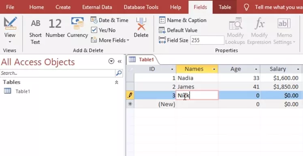The height and width of the screenshot is (156, 303).
Task: Click the pencil record selector icon
Action: 130,95
